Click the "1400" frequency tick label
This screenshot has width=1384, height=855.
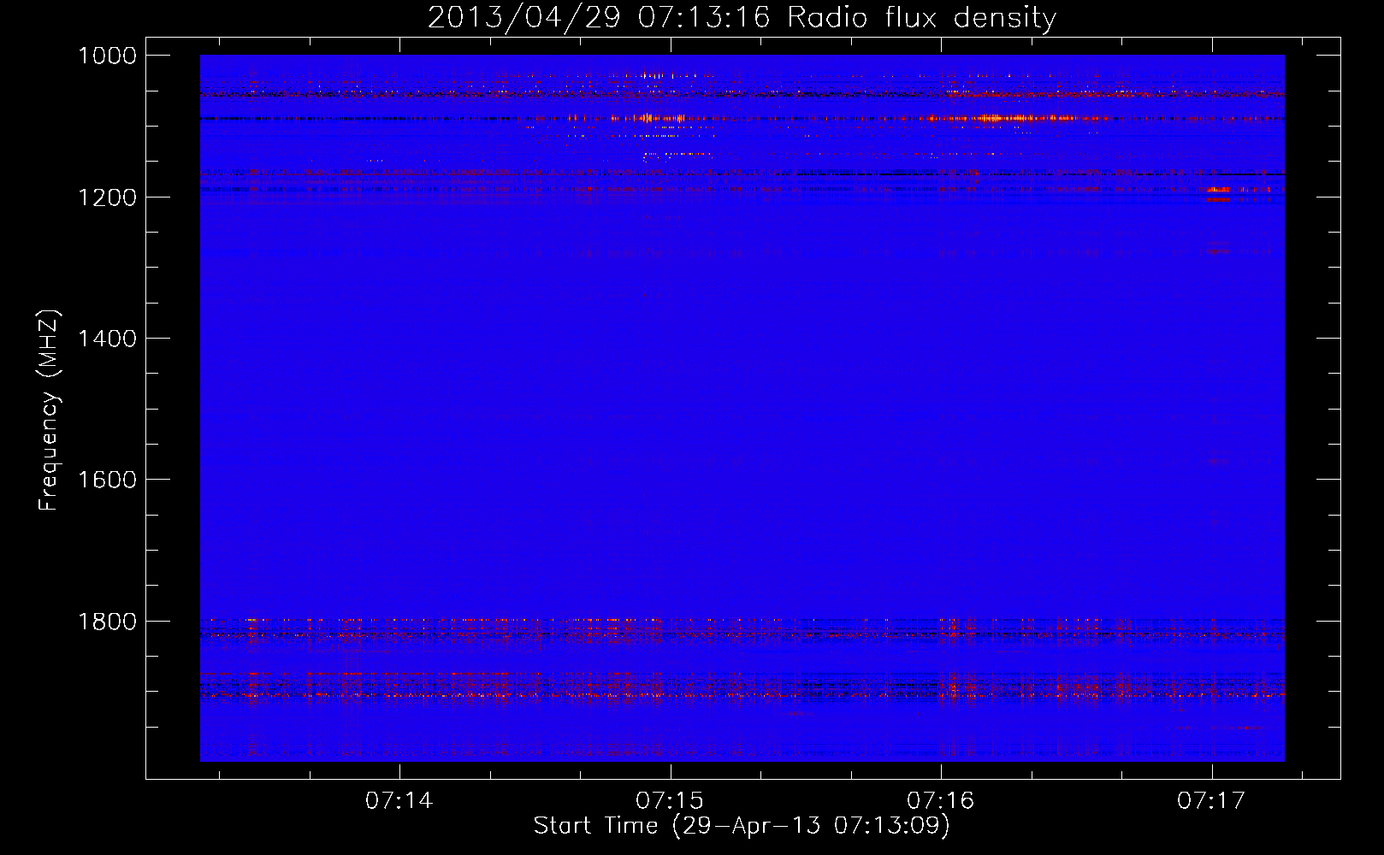tap(107, 339)
